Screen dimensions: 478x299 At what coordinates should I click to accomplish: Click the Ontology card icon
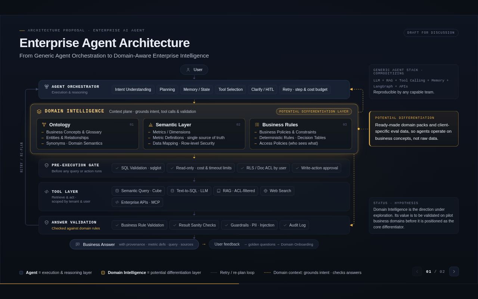[x=44, y=125]
